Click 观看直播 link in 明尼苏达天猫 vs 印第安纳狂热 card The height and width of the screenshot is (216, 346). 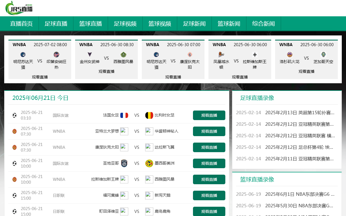tap(40, 77)
